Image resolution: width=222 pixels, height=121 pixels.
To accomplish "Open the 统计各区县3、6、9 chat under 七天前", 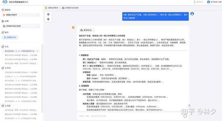I will point(21,118).
